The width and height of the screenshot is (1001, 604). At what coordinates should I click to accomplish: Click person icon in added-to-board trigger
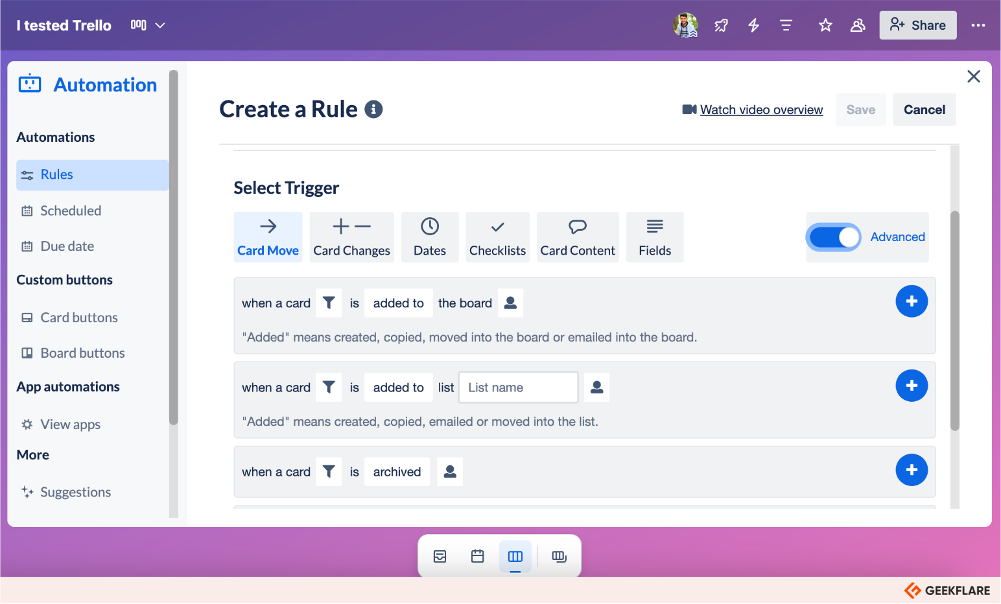click(x=510, y=303)
